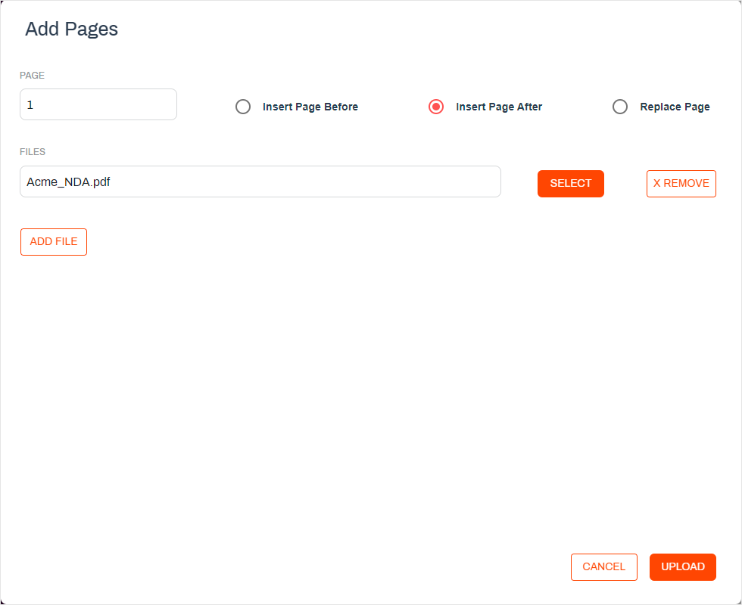Cancel the Add Pages dialog
Image resolution: width=742 pixels, height=605 pixels.
point(604,566)
